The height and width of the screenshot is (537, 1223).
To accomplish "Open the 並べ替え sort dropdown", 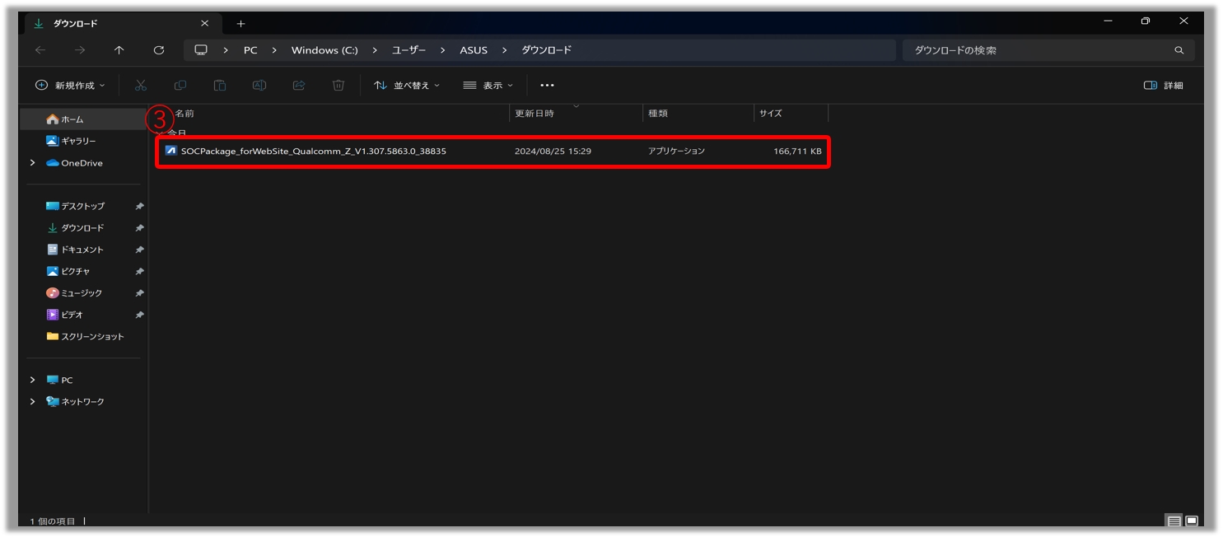I will (x=407, y=85).
